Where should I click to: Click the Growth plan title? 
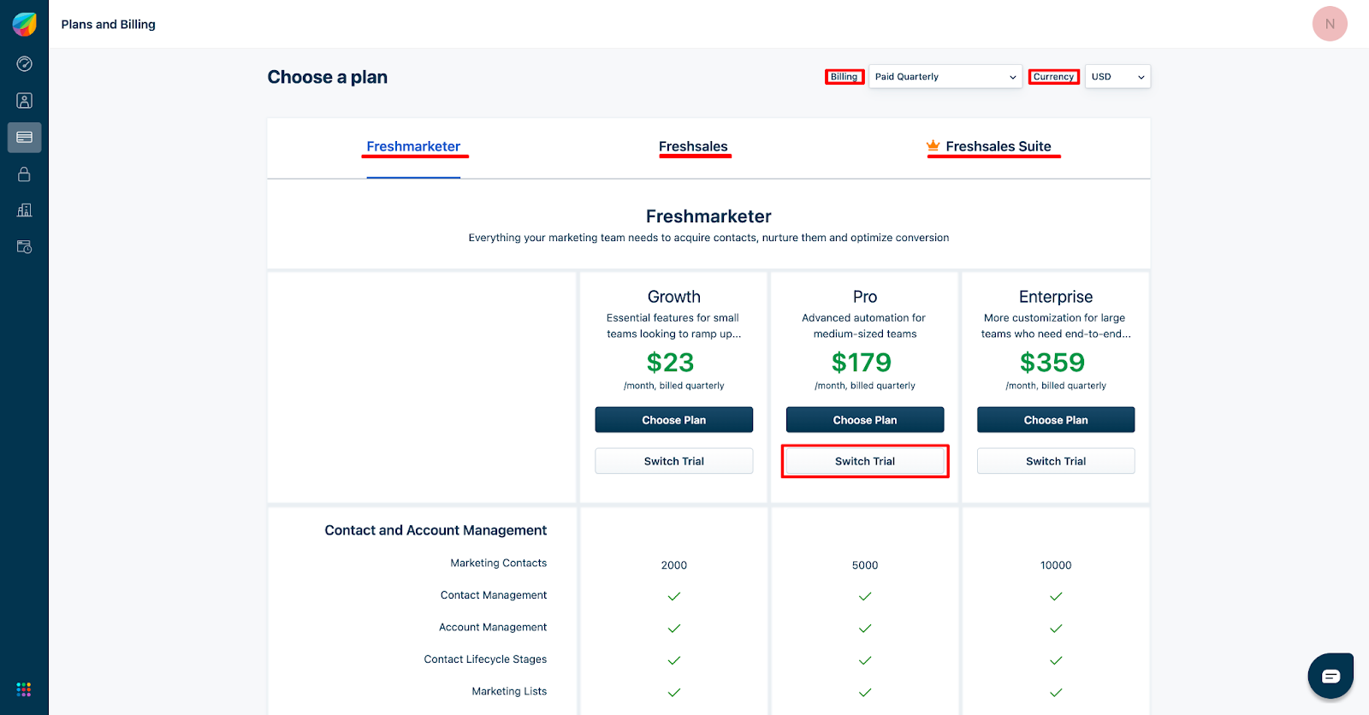[x=674, y=297]
